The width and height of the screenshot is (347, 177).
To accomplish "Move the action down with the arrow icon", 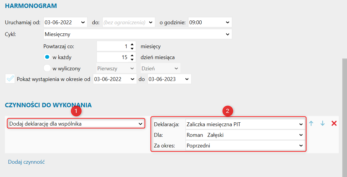I will coord(323,124).
